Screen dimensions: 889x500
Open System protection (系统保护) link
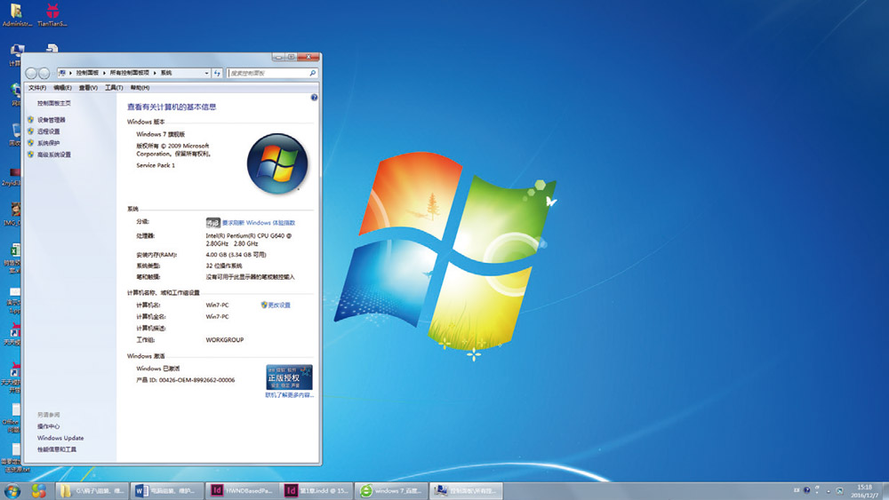(x=48, y=143)
